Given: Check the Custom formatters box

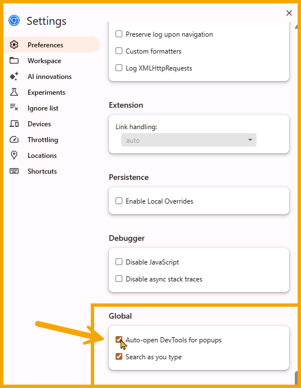Looking at the screenshot, I should point(119,51).
